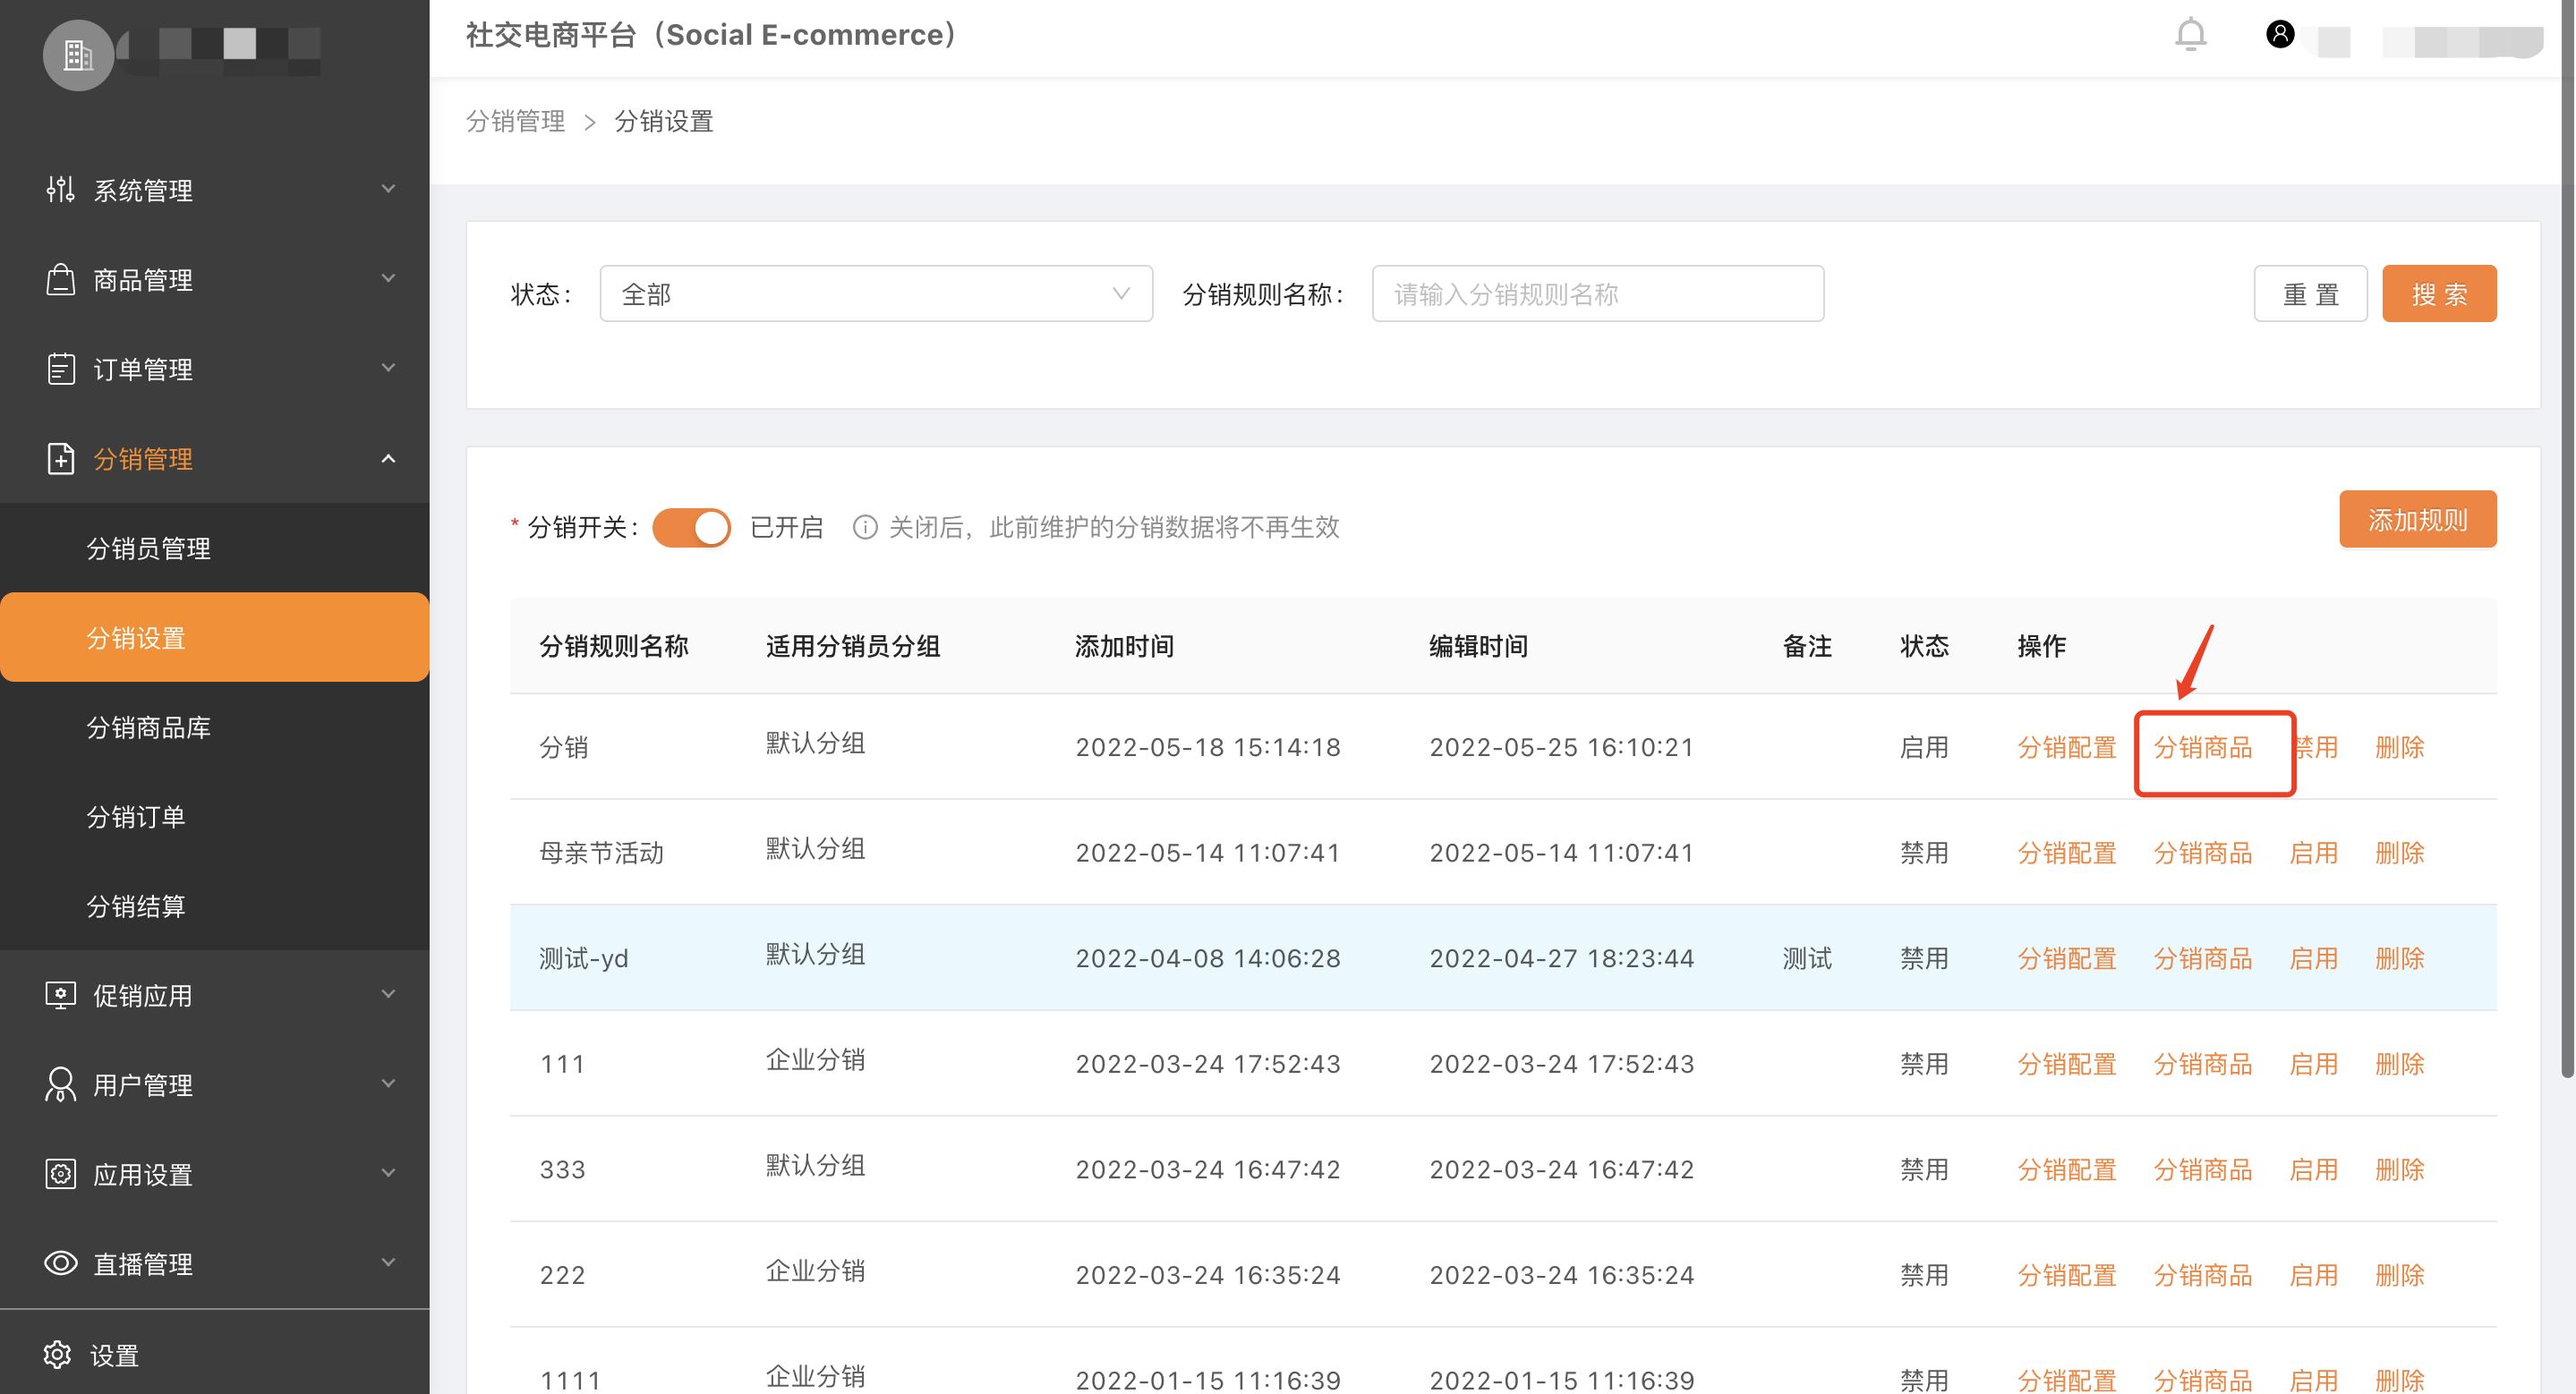Click the 重置 button
The image size is (2576, 1394).
coord(2310,293)
